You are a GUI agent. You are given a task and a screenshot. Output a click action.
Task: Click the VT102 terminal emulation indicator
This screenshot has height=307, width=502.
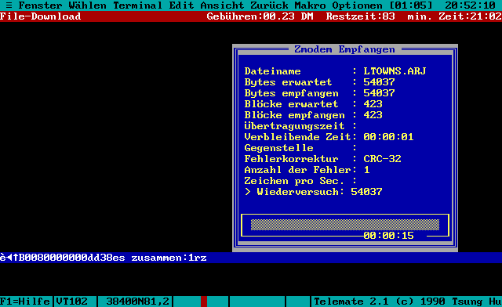point(71,302)
